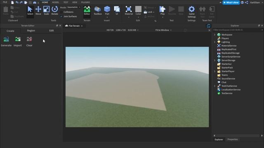Screen dimensions: 264x148
Task: Click the Import terrain icon
Action: [x=18, y=42]
